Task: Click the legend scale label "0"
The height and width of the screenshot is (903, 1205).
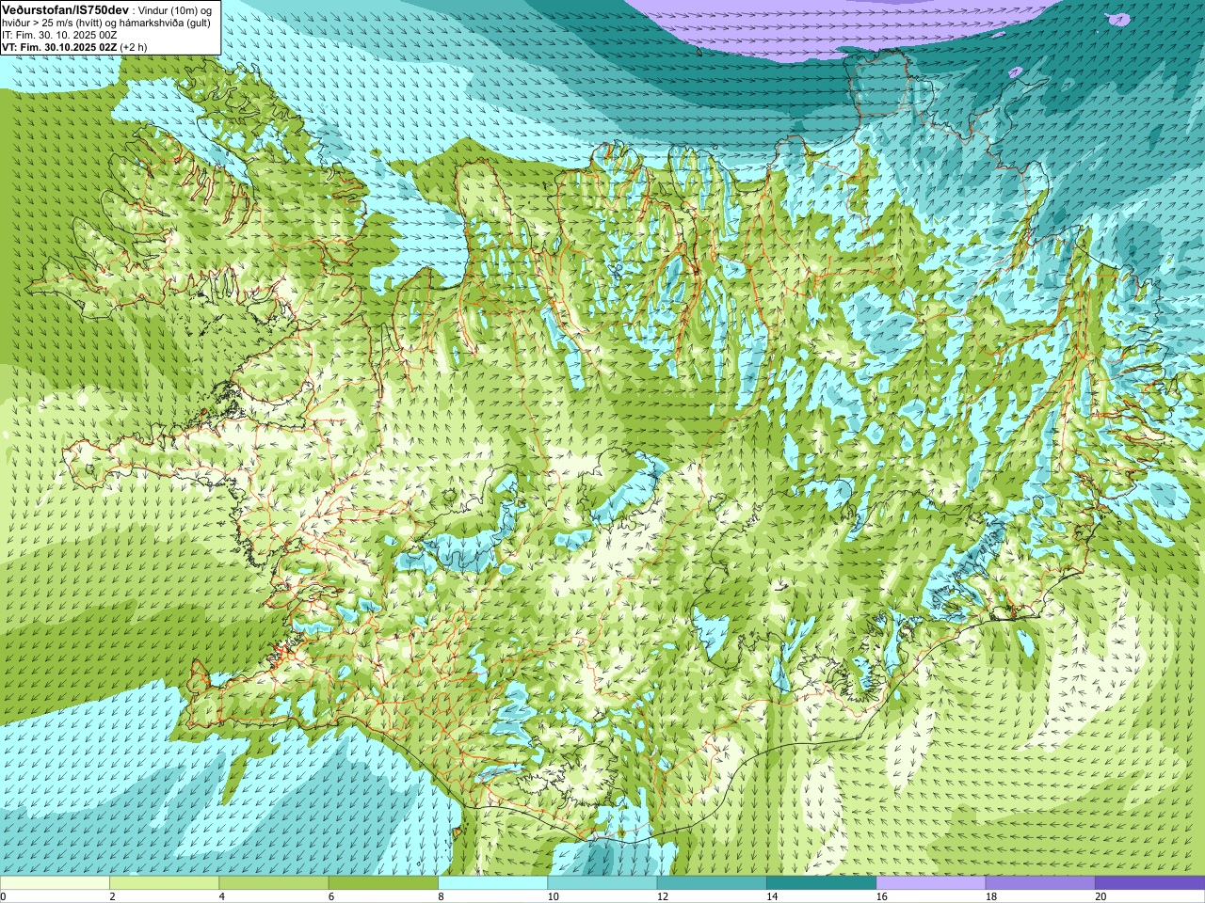Action: pos(4,896)
